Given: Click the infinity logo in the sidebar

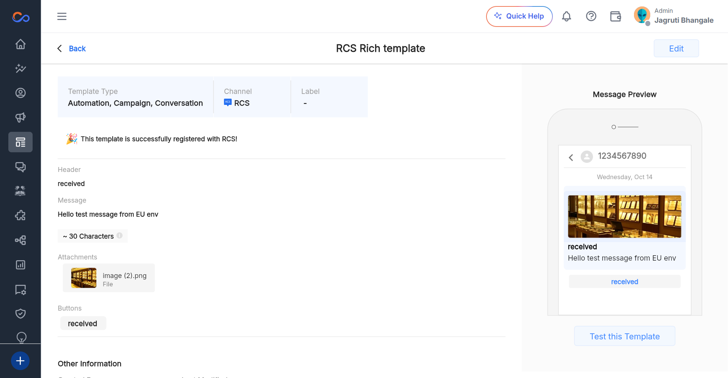Looking at the screenshot, I should point(20,17).
